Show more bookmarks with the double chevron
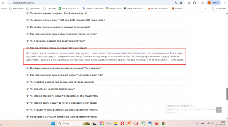 click(x=205, y=8)
